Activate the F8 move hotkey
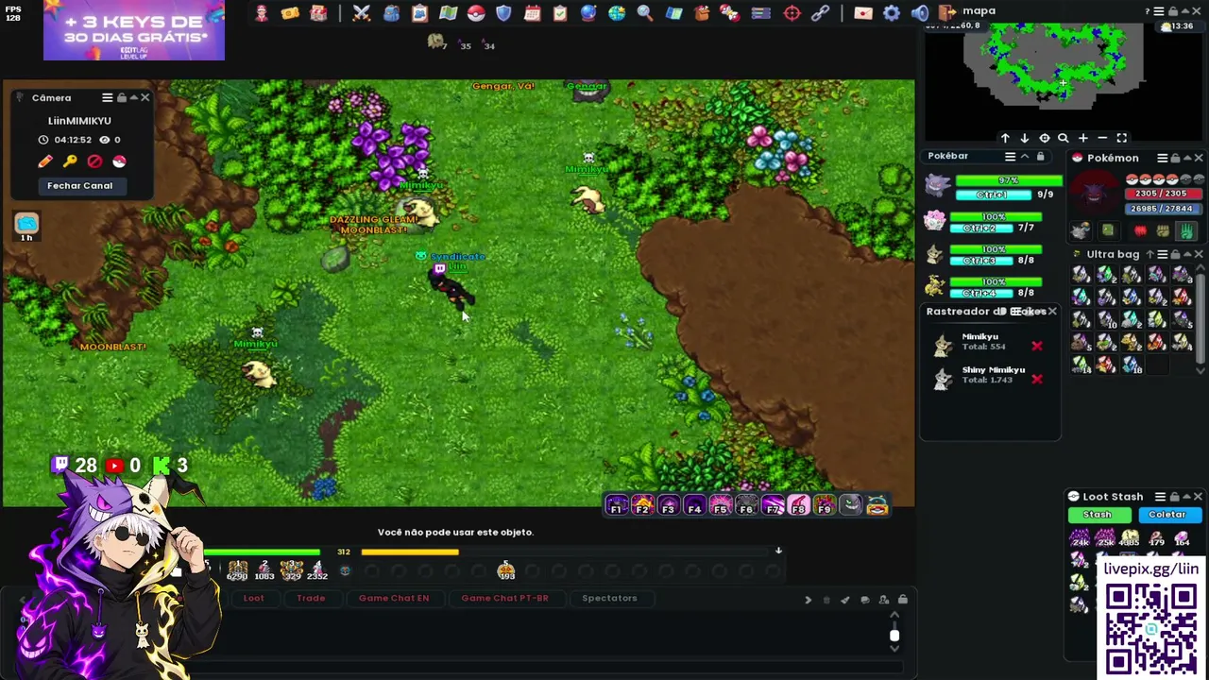Screen dimensions: 1209x680 click(x=798, y=506)
